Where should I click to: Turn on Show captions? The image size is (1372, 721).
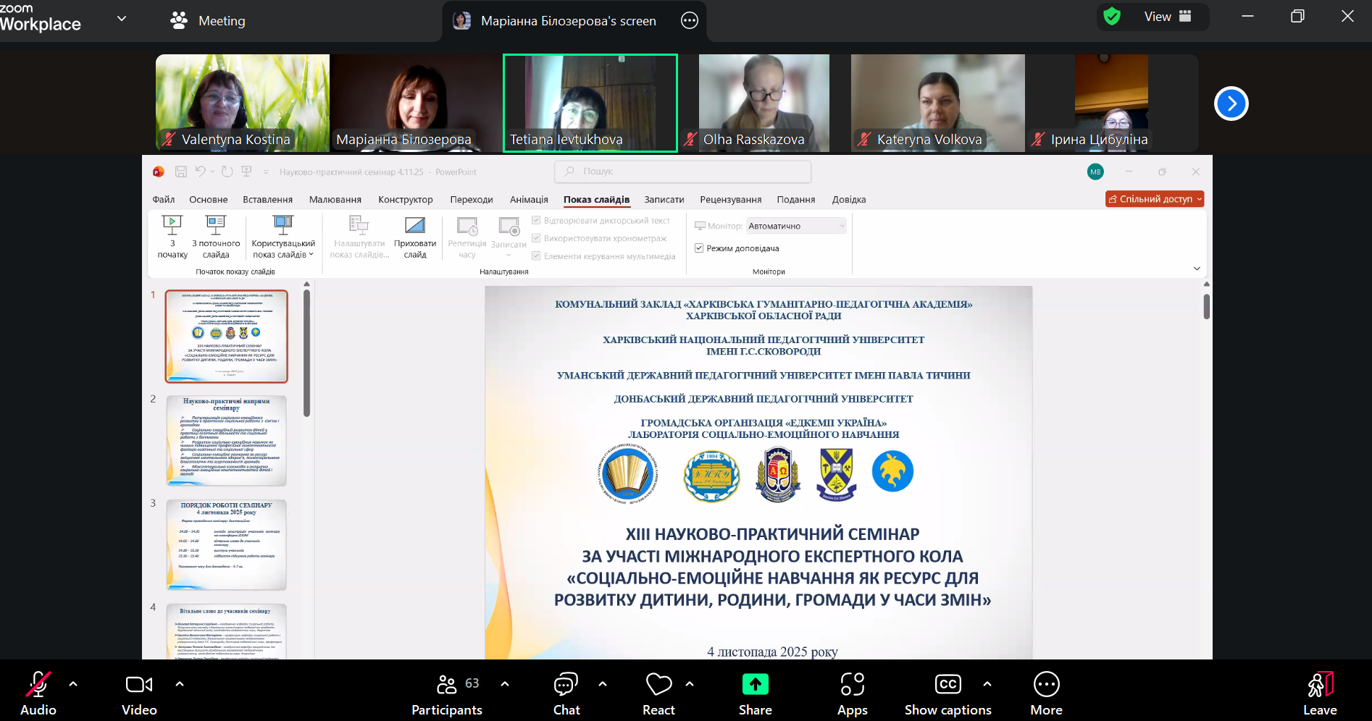[x=948, y=685]
